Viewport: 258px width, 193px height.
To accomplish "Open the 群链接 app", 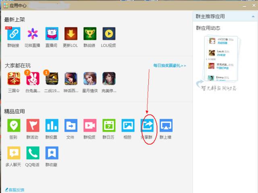I will (14, 34).
